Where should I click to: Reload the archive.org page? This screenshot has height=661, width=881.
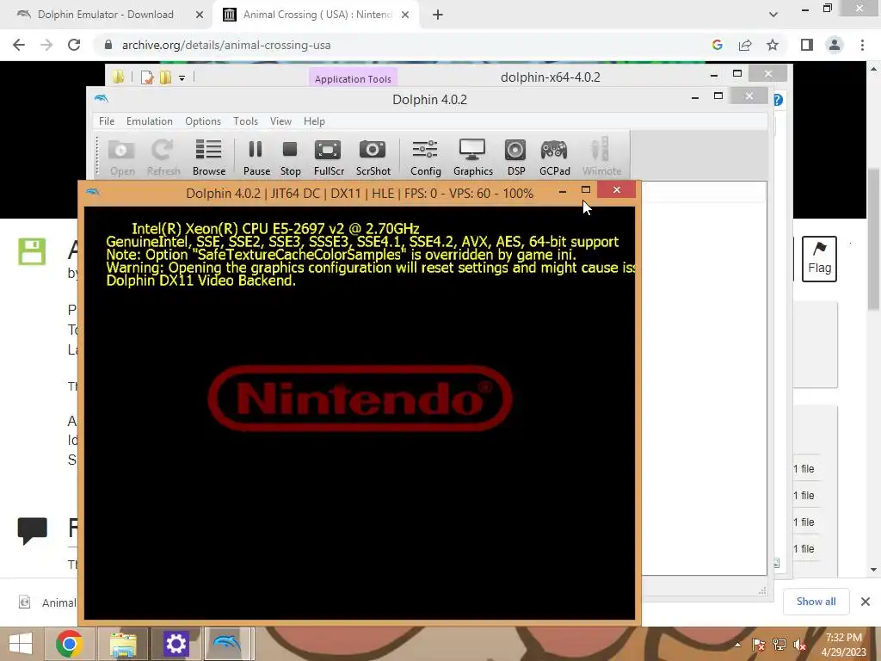[74, 45]
